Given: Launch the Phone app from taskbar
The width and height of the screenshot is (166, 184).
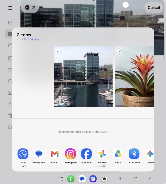Looking at the screenshot, I should [x=71, y=179].
